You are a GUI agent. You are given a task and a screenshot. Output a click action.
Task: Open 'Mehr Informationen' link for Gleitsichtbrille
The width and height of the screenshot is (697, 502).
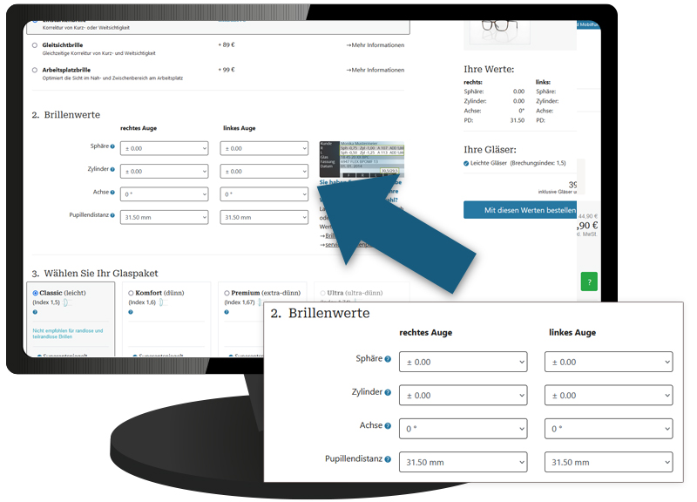point(375,44)
